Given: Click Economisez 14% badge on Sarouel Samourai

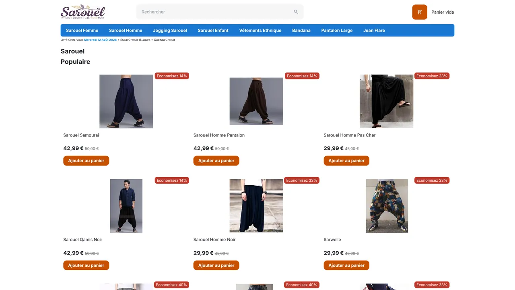Looking at the screenshot, I should pos(172,76).
